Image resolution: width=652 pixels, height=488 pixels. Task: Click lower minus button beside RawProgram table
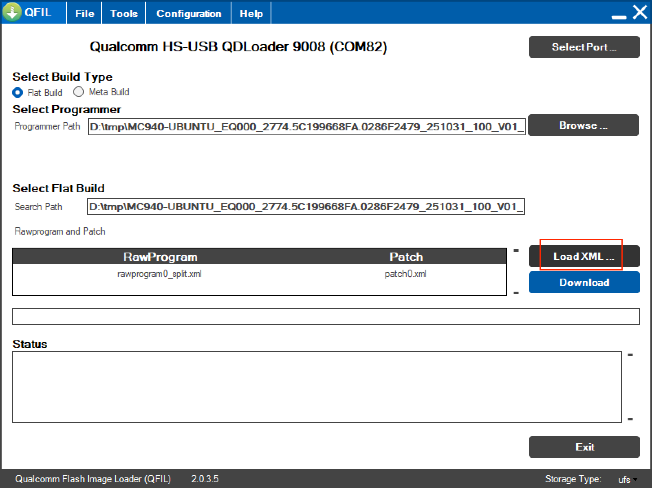[x=516, y=293]
